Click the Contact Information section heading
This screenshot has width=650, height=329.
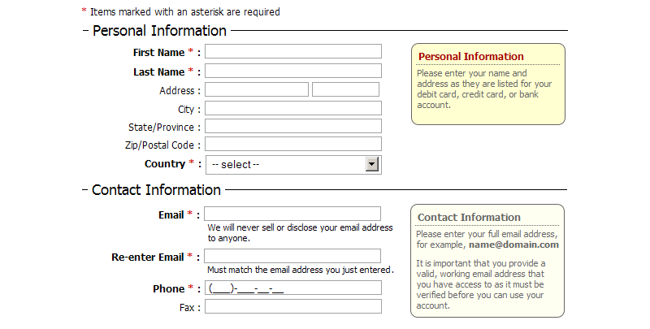156,190
